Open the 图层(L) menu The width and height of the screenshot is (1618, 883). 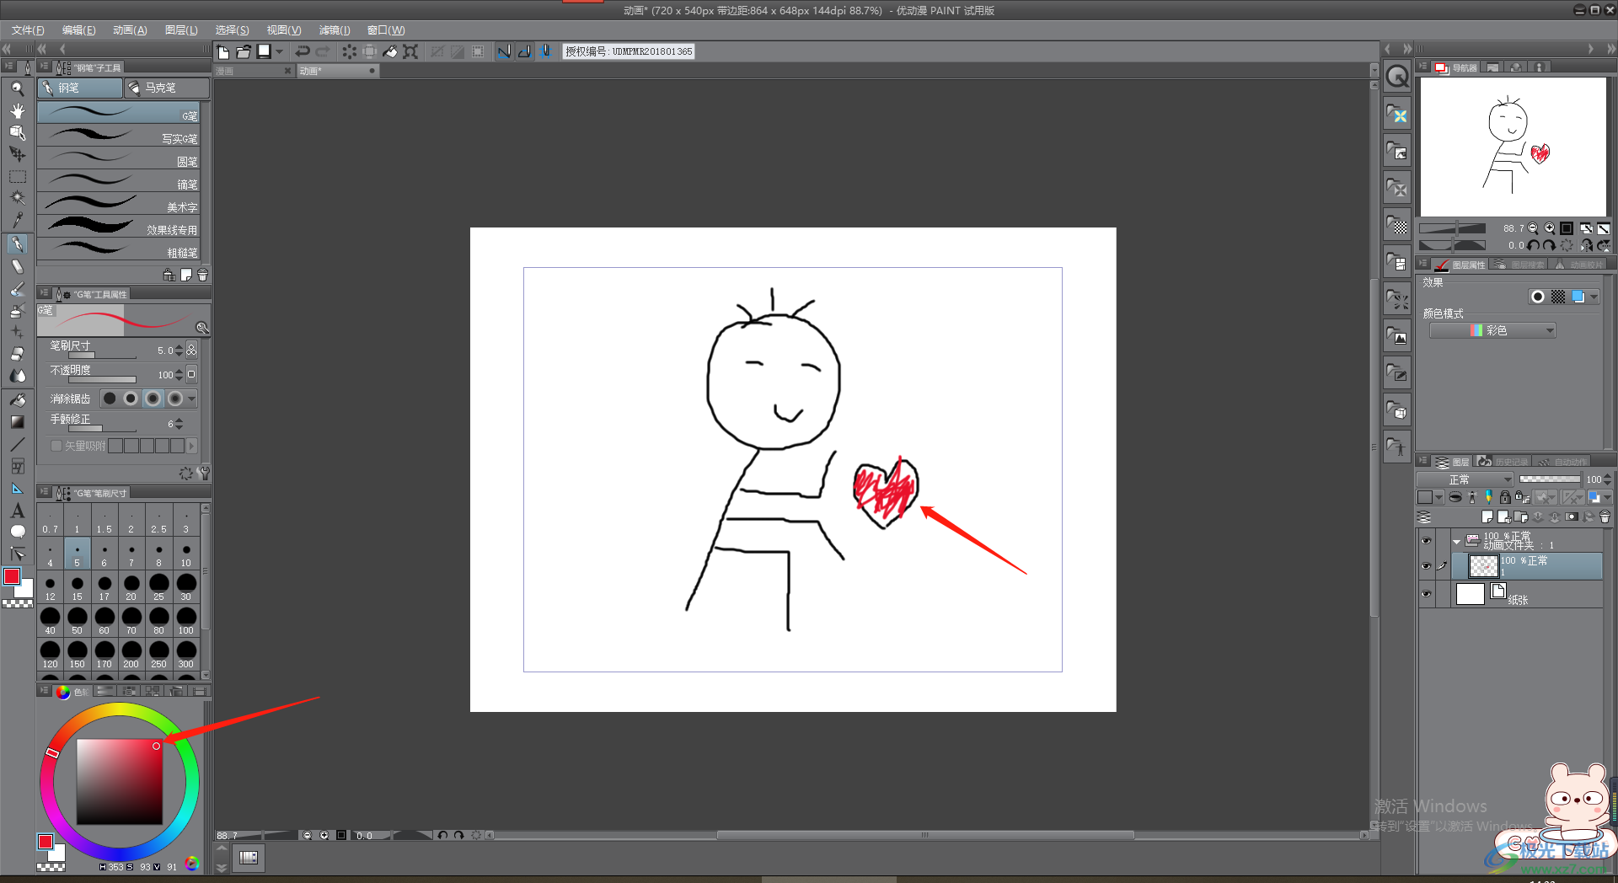pos(181,30)
